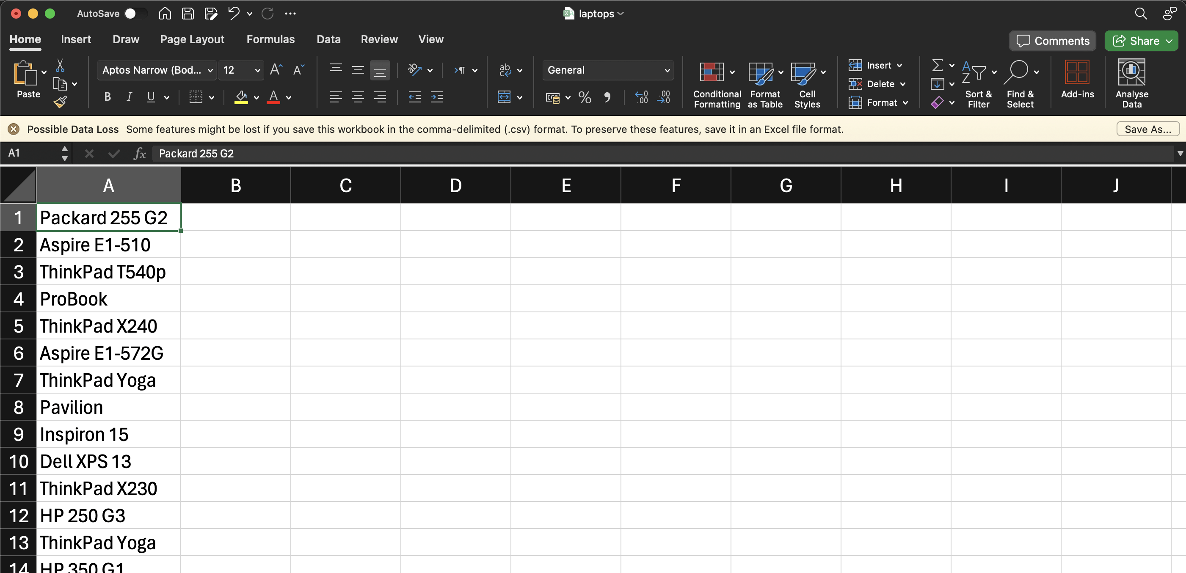Screen dimensions: 1186x573
Task: Apply italic formatting
Action: tap(130, 97)
